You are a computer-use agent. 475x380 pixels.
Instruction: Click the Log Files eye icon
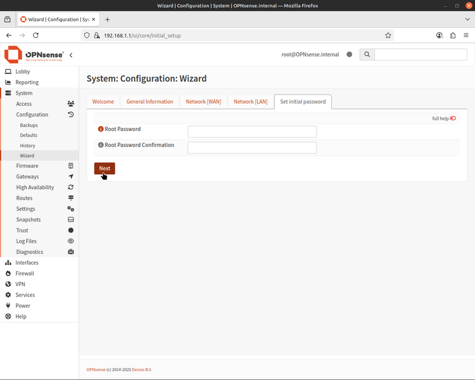pyautogui.click(x=70, y=241)
